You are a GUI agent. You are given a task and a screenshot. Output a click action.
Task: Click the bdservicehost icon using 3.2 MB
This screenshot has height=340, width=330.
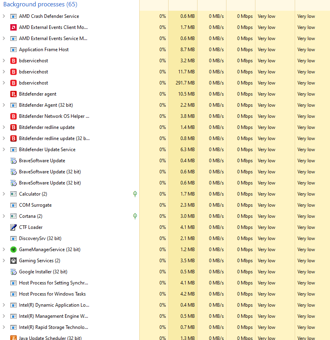pos(13,61)
